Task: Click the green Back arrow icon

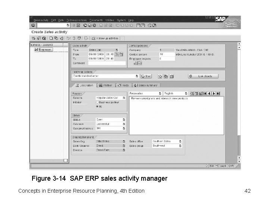Action: coord(85,25)
